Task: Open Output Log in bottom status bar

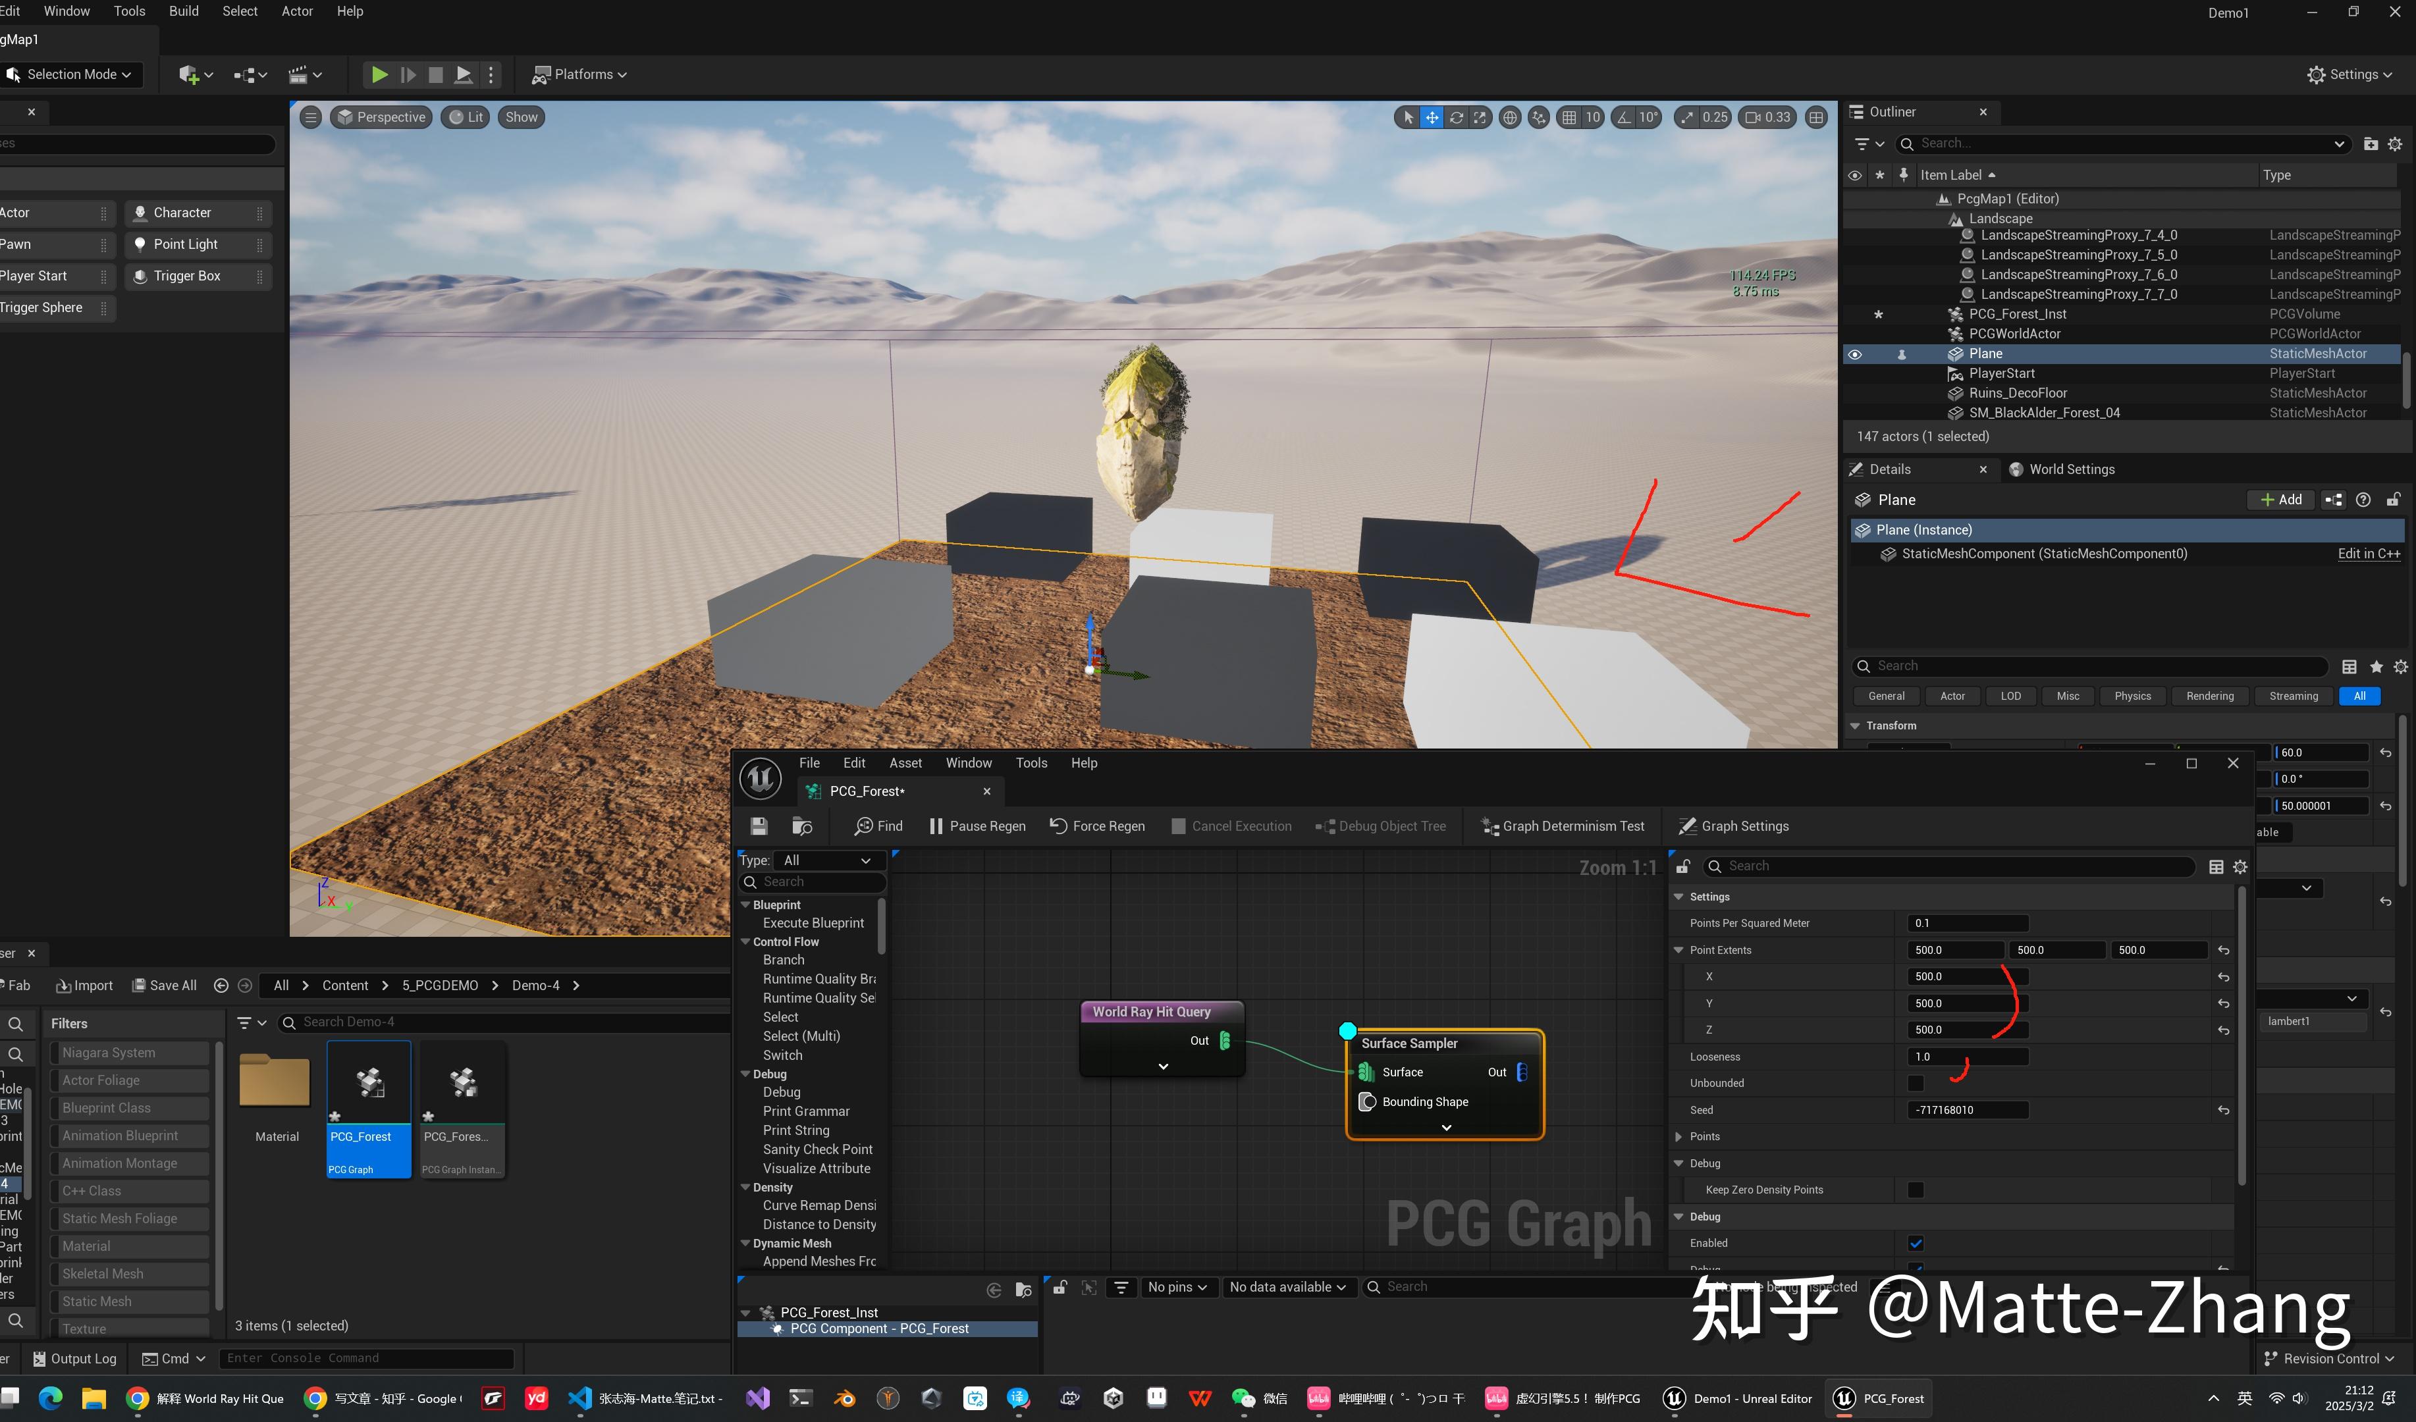Action: pos(75,1357)
